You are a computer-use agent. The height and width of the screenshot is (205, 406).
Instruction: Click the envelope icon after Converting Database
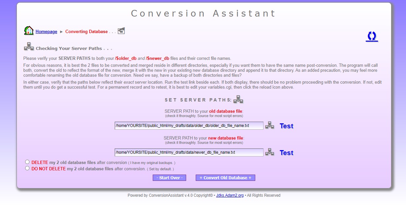click(x=121, y=30)
